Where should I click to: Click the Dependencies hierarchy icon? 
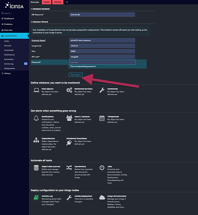point(36,140)
